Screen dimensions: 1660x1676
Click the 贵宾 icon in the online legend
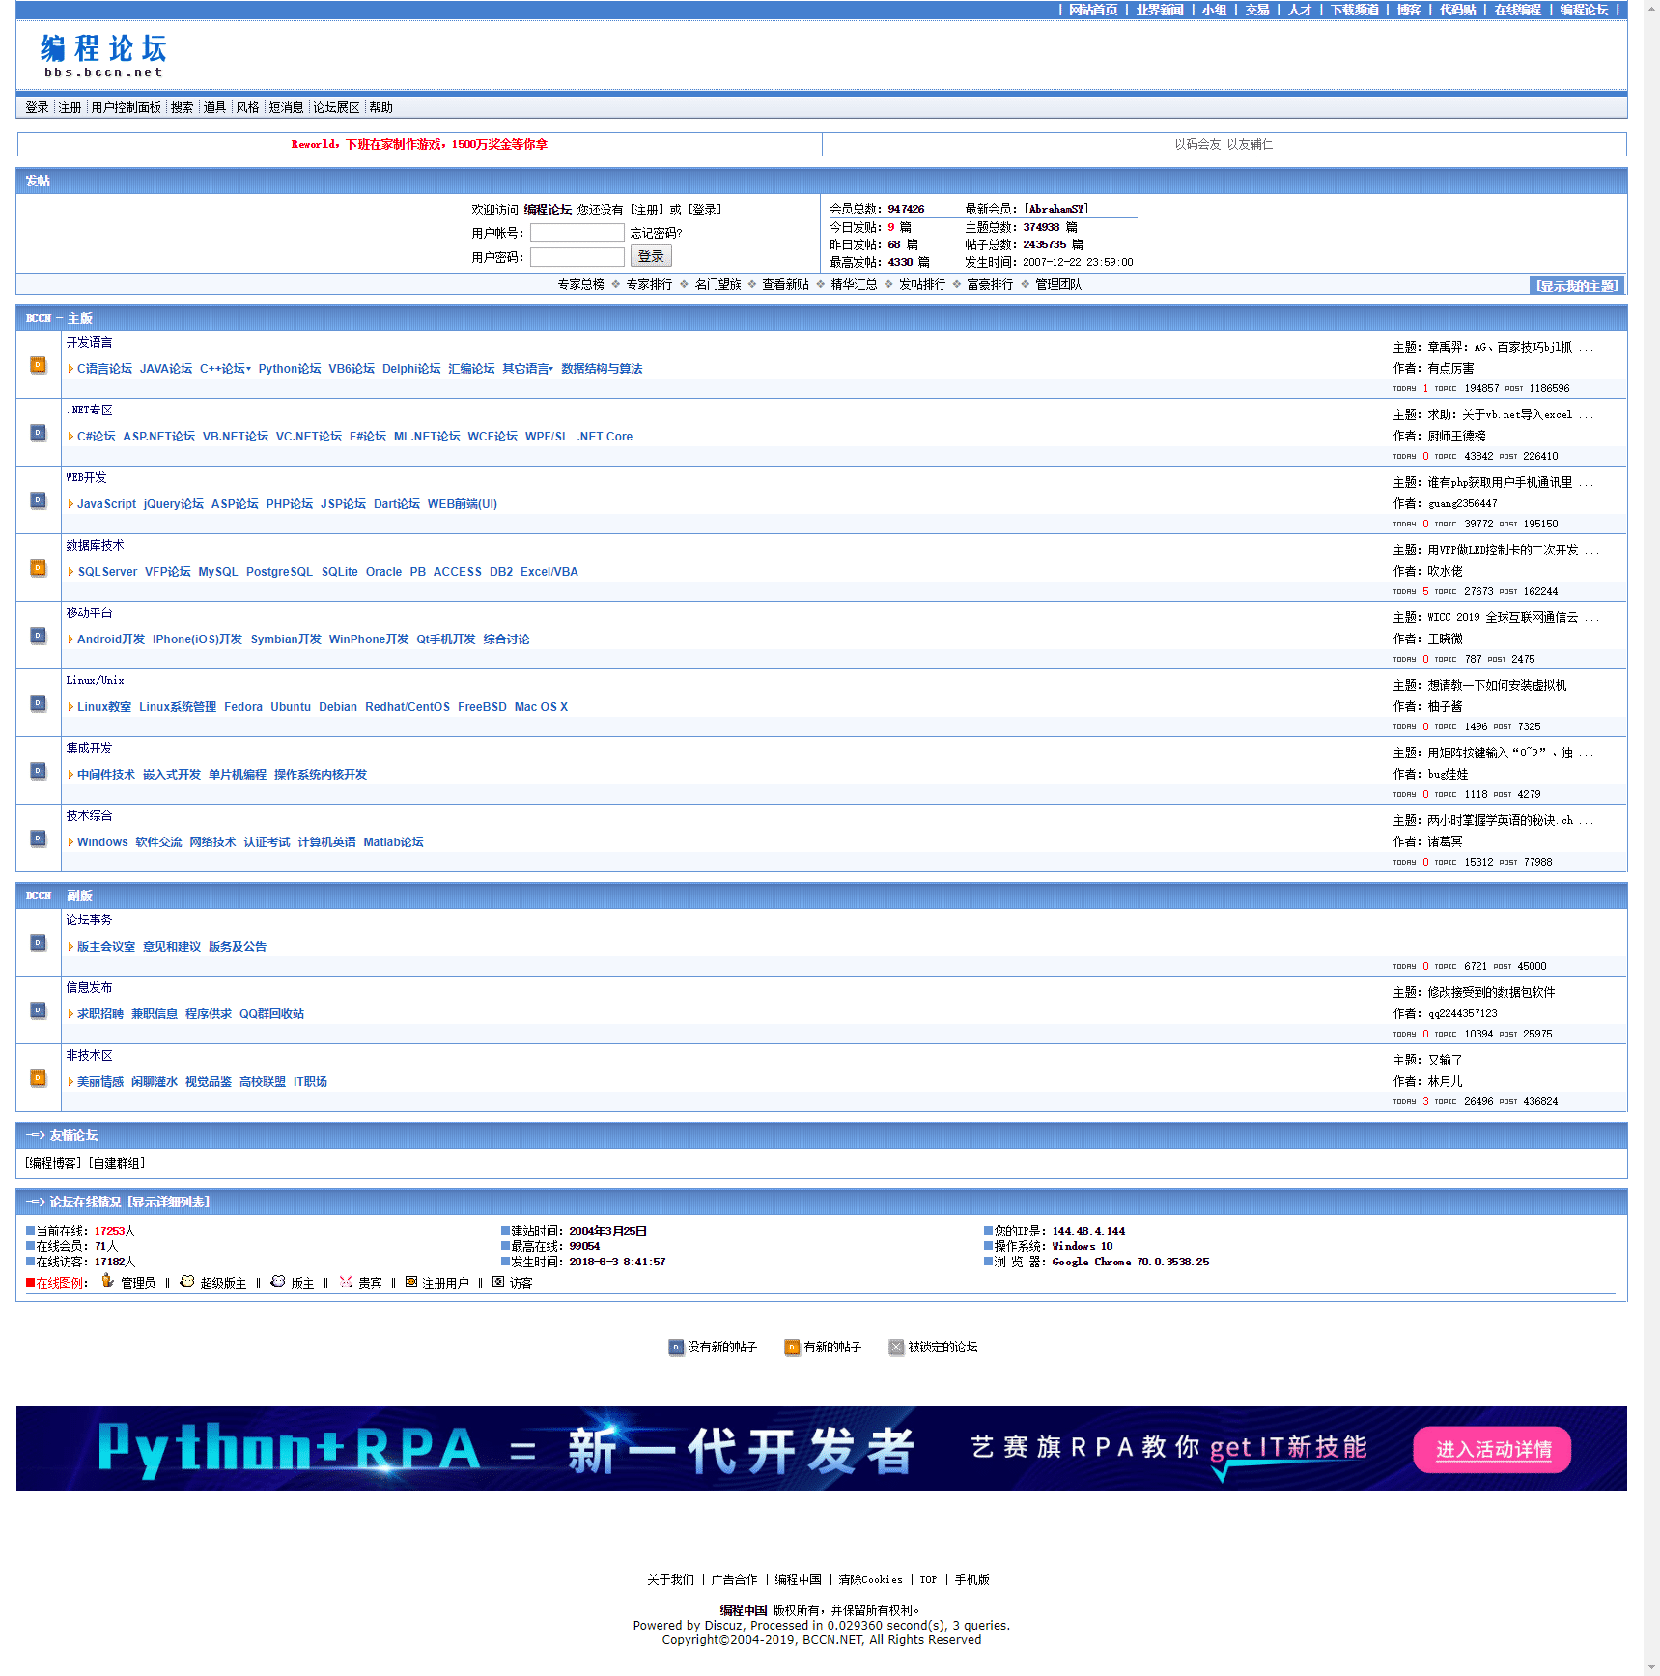pos(346,1282)
